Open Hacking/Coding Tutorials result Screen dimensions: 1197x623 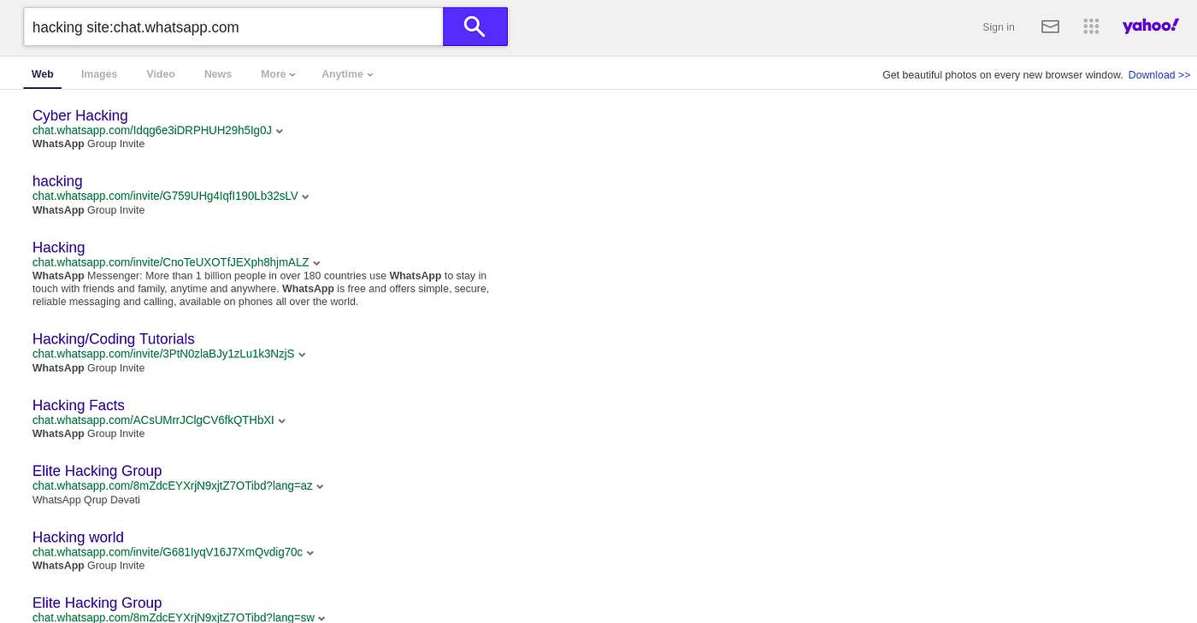pos(114,338)
